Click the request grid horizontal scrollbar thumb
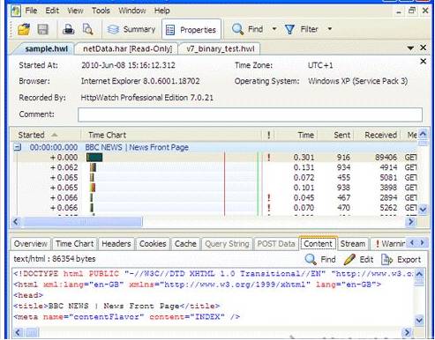 (x=83, y=222)
